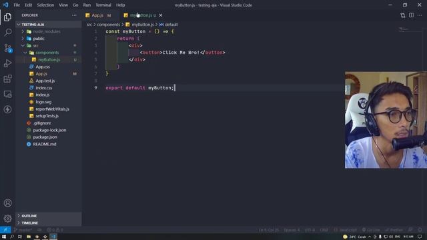
Task: Open the Terminal menu
Action: [x=103, y=5]
